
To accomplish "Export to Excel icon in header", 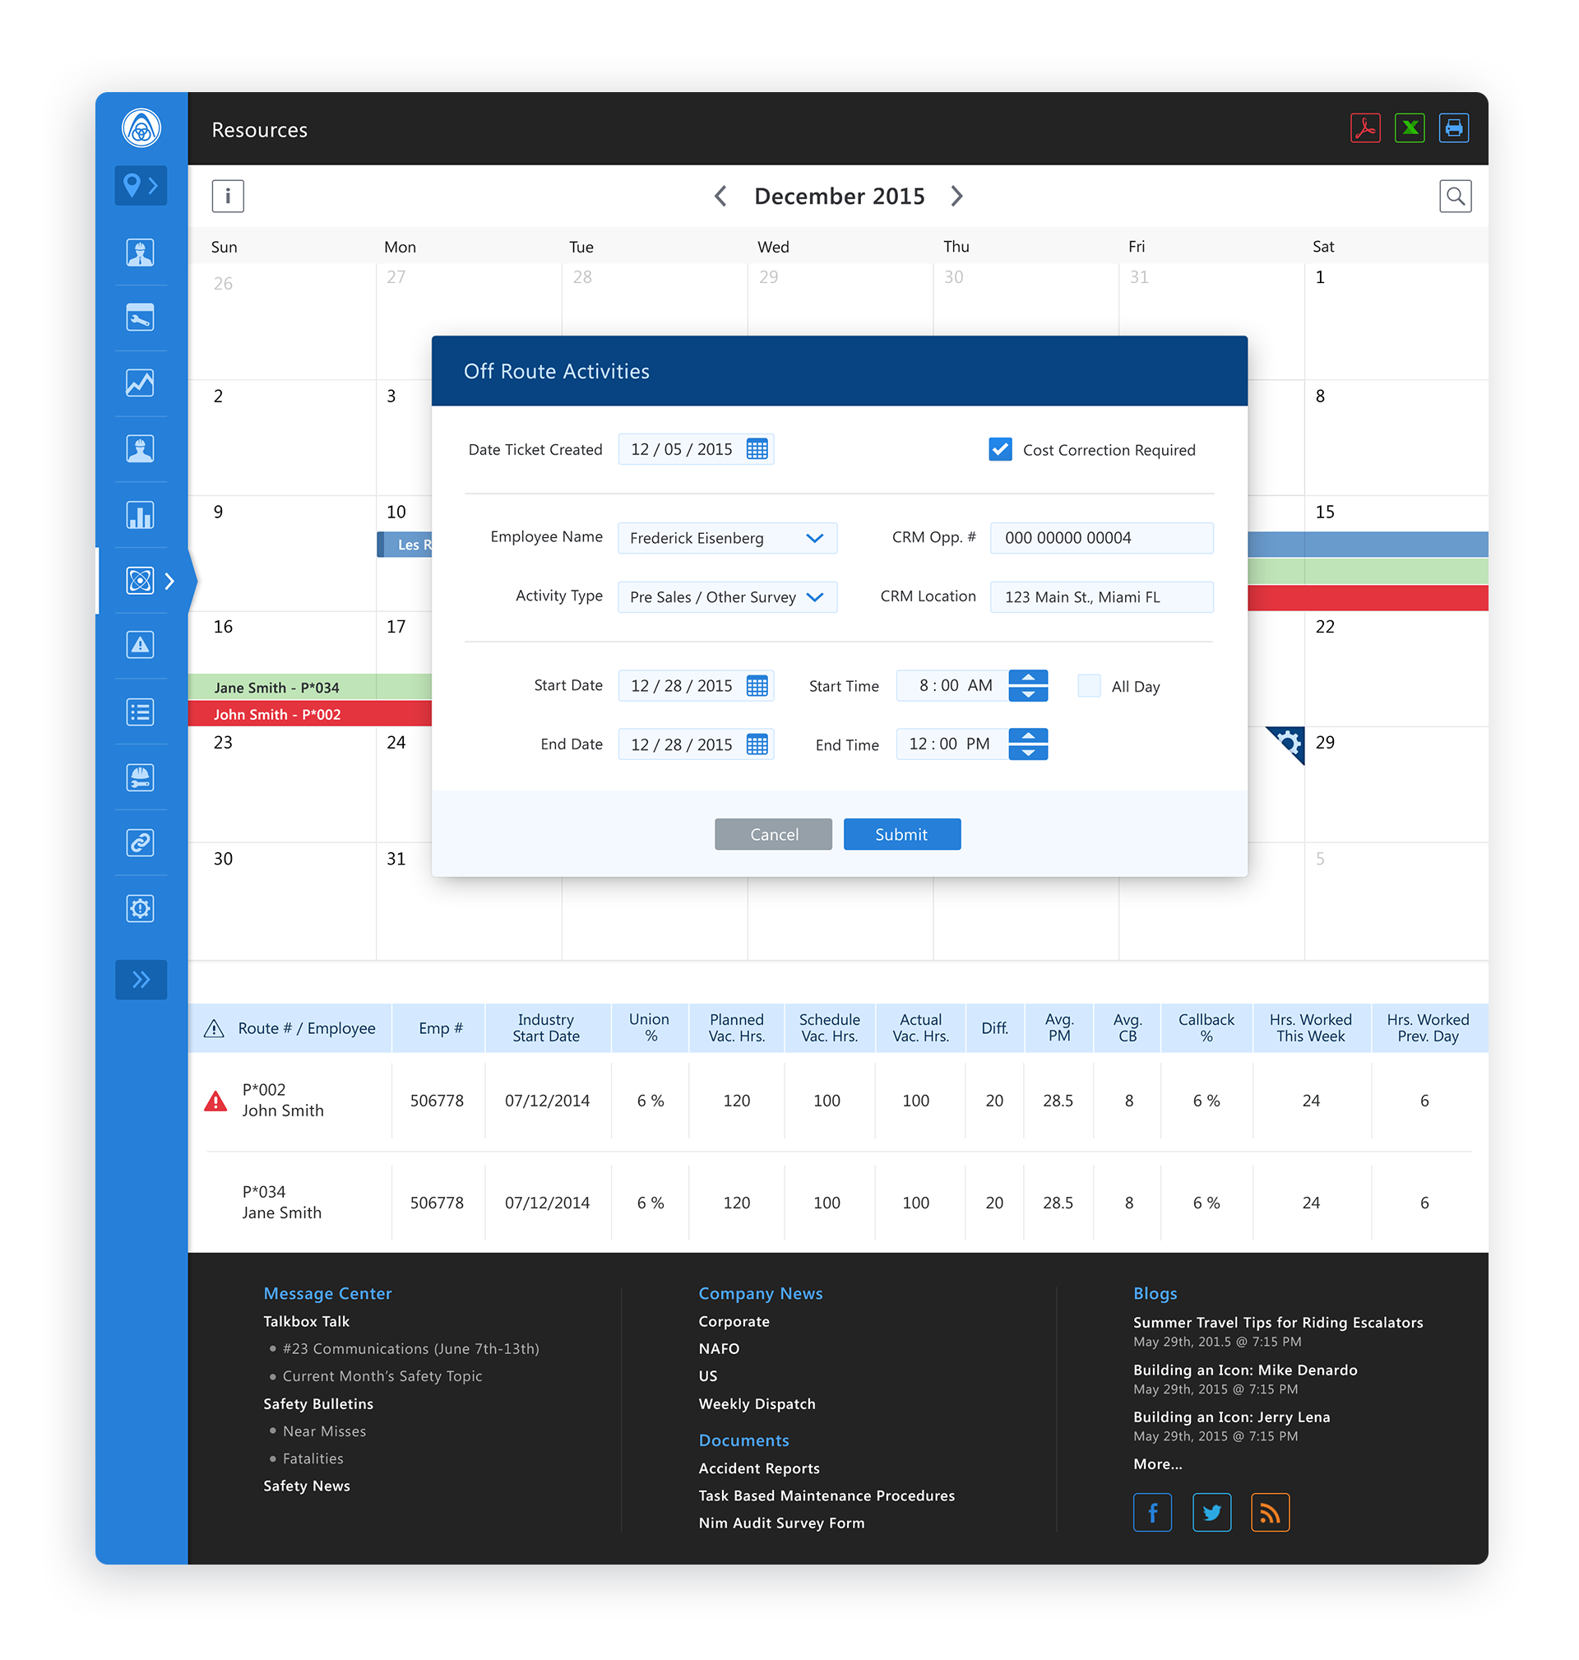I will [1409, 128].
